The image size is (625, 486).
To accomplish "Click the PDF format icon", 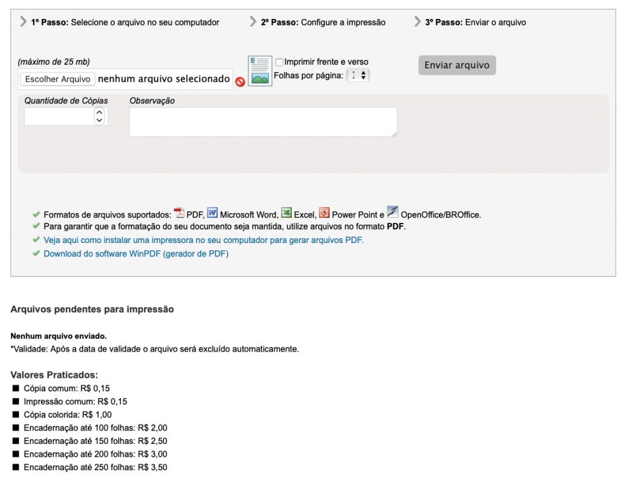I will click(x=179, y=213).
